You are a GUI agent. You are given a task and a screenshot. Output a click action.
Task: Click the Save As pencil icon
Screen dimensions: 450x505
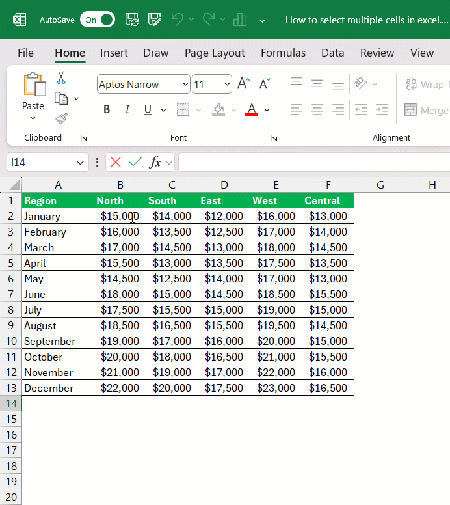tap(155, 20)
